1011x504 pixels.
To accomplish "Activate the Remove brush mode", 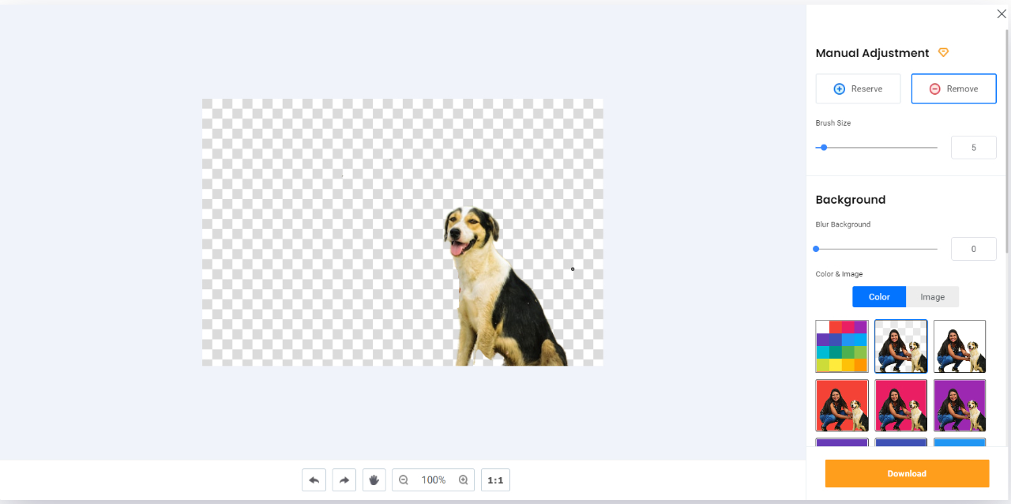I will click(x=953, y=88).
